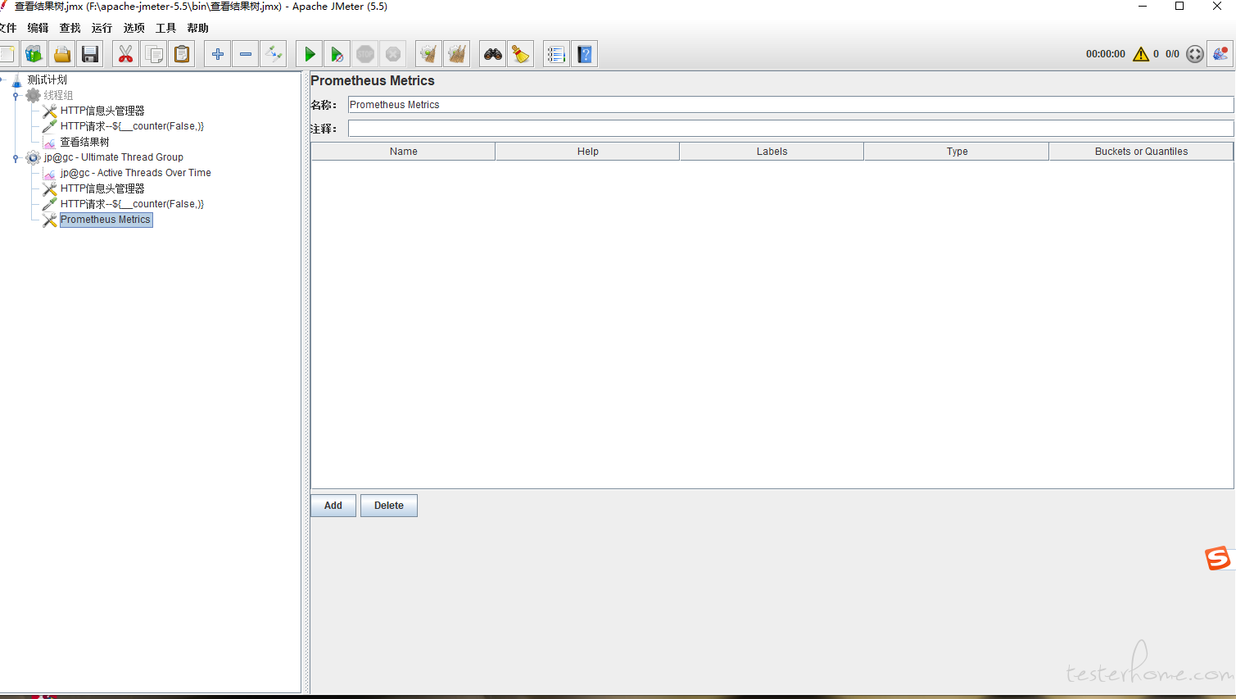
Task: Click the 00:00:00 elapsed timer
Action: (1106, 54)
